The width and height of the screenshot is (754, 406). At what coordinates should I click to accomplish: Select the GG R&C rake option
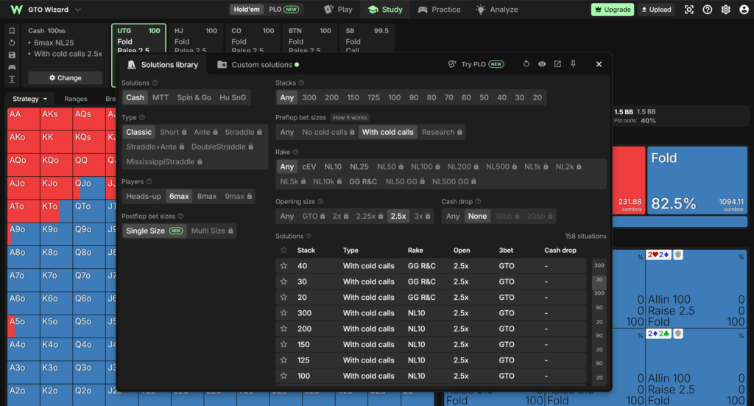point(363,182)
